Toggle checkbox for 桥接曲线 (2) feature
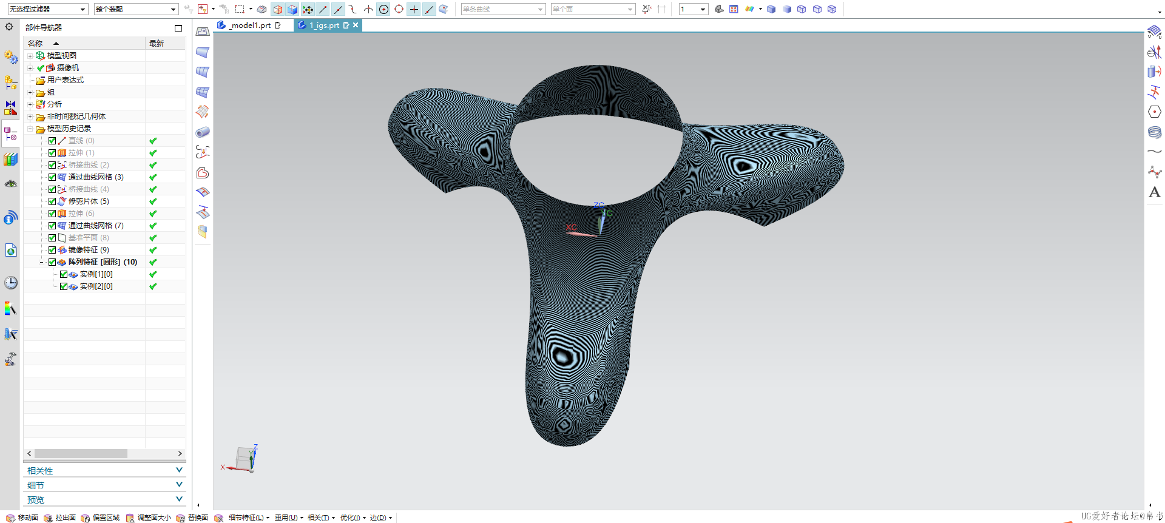1165x523 pixels. click(52, 165)
